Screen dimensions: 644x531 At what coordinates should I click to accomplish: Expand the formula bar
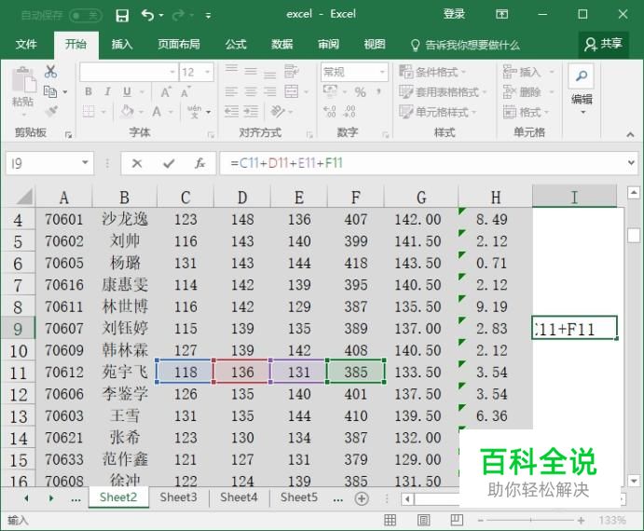pyautogui.click(x=631, y=163)
